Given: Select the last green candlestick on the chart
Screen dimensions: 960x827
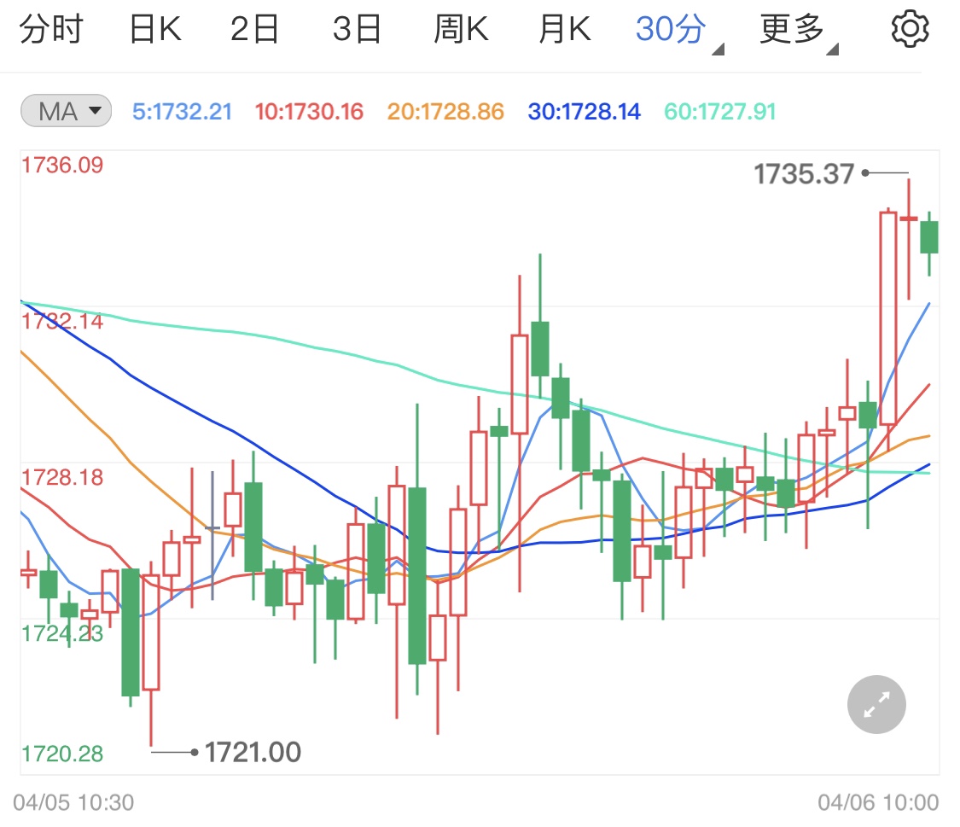Looking at the screenshot, I should pos(928,237).
